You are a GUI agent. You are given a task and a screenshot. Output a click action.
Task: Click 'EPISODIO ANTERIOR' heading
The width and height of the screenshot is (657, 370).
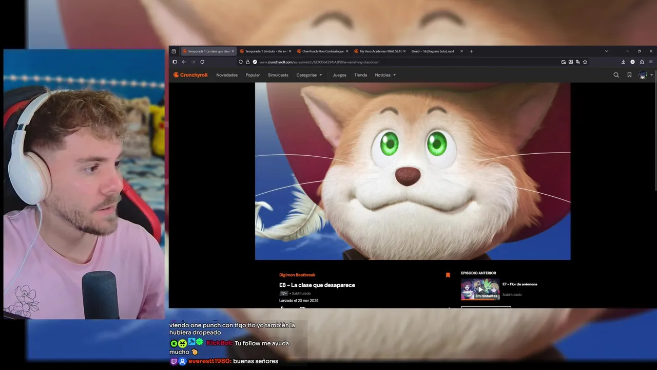(x=478, y=273)
